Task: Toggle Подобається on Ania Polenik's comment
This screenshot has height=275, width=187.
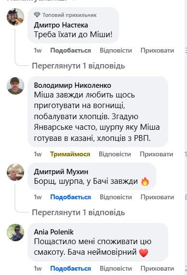Action: point(70,269)
